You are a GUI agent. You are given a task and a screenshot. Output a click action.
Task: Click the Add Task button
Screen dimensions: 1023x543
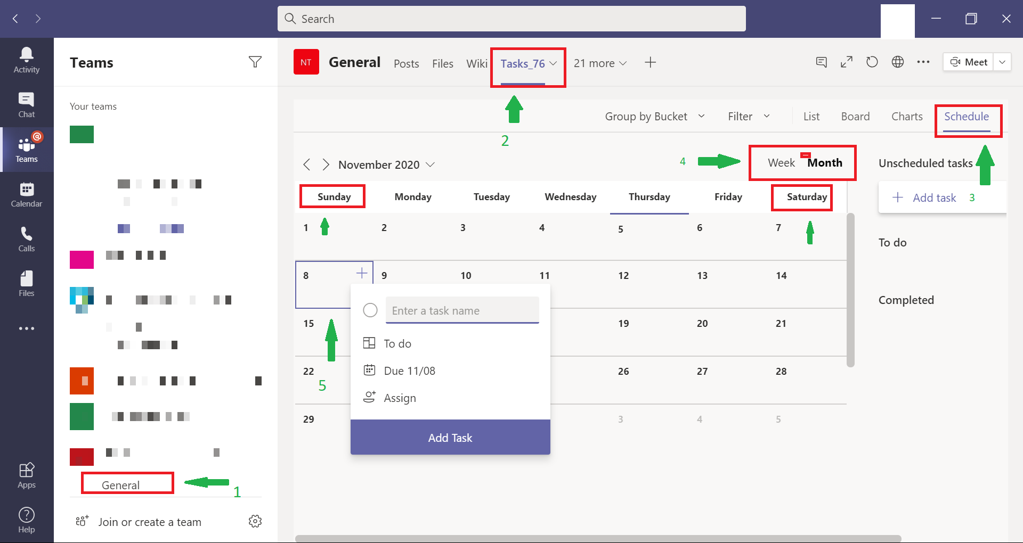point(450,438)
